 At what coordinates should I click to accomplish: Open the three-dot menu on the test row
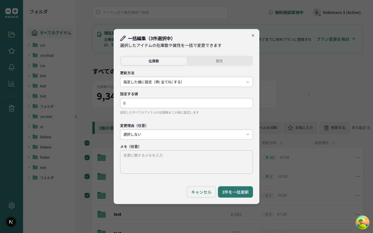coord(358,214)
